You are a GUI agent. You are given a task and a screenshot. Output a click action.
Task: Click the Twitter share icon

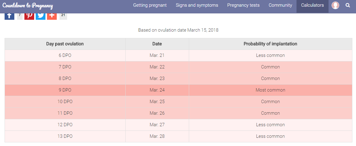pos(41,16)
